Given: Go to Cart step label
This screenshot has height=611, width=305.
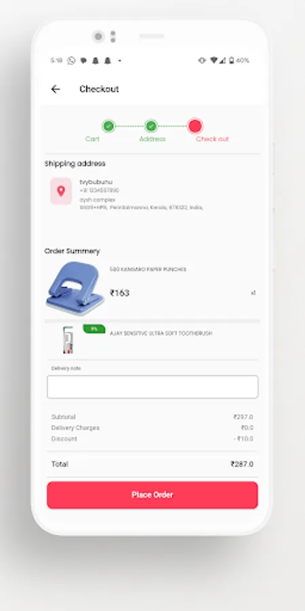Looking at the screenshot, I should [x=93, y=139].
